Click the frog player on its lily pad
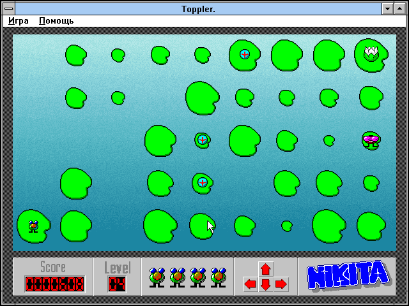 click(33, 226)
